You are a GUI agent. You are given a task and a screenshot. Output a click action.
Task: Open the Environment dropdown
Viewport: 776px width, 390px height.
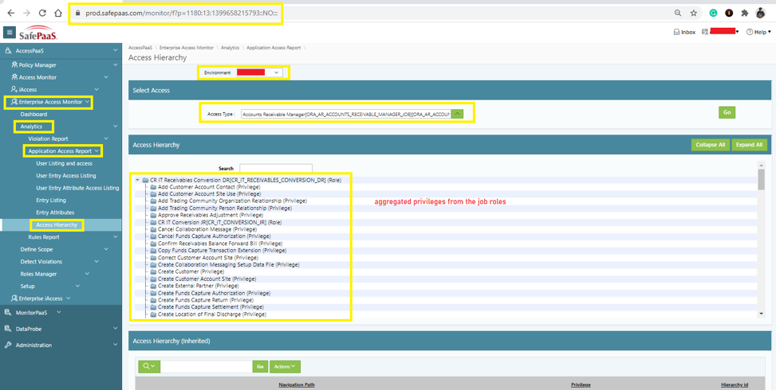pos(259,72)
